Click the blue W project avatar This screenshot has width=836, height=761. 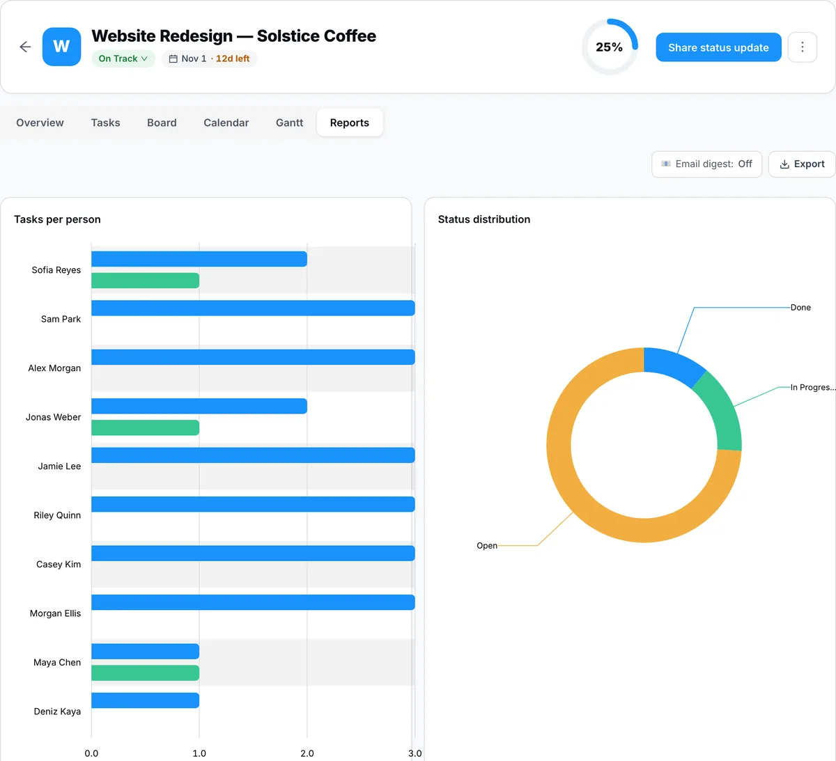coord(61,47)
